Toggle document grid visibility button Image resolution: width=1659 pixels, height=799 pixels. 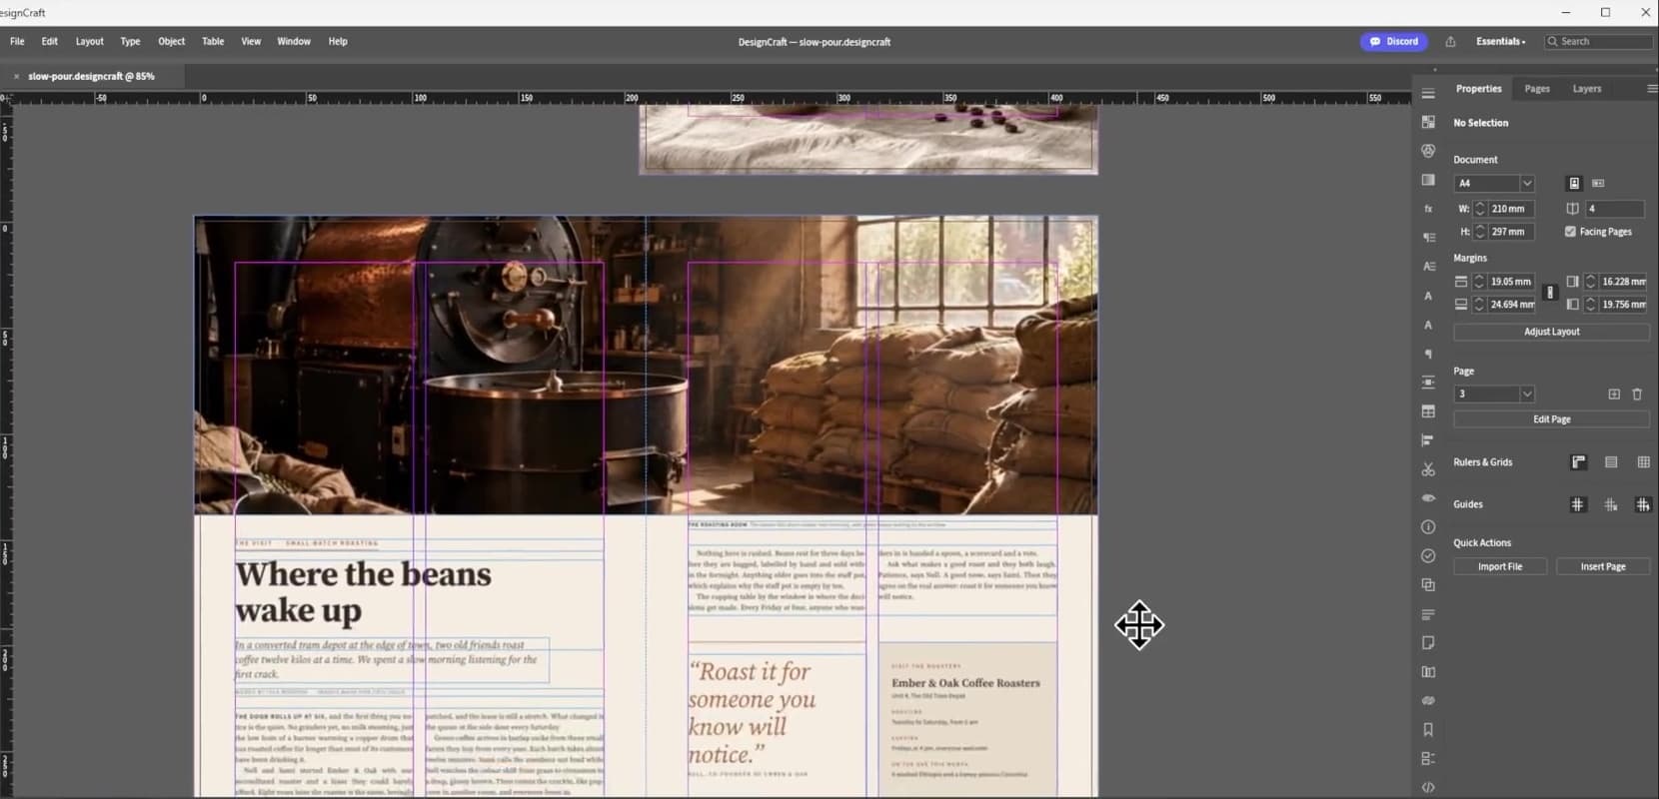[1643, 462]
